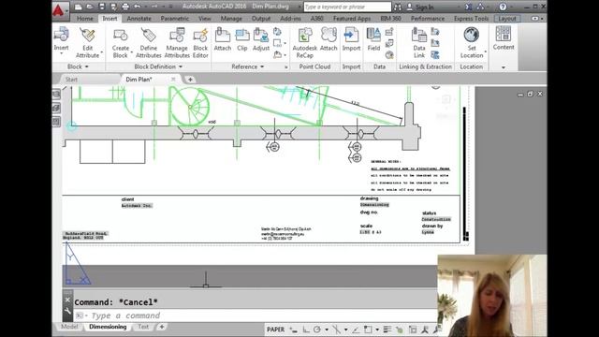Screen dimensions: 599x337
Task: Click the search binoculars icon
Action: pyautogui.click(x=398, y=7)
